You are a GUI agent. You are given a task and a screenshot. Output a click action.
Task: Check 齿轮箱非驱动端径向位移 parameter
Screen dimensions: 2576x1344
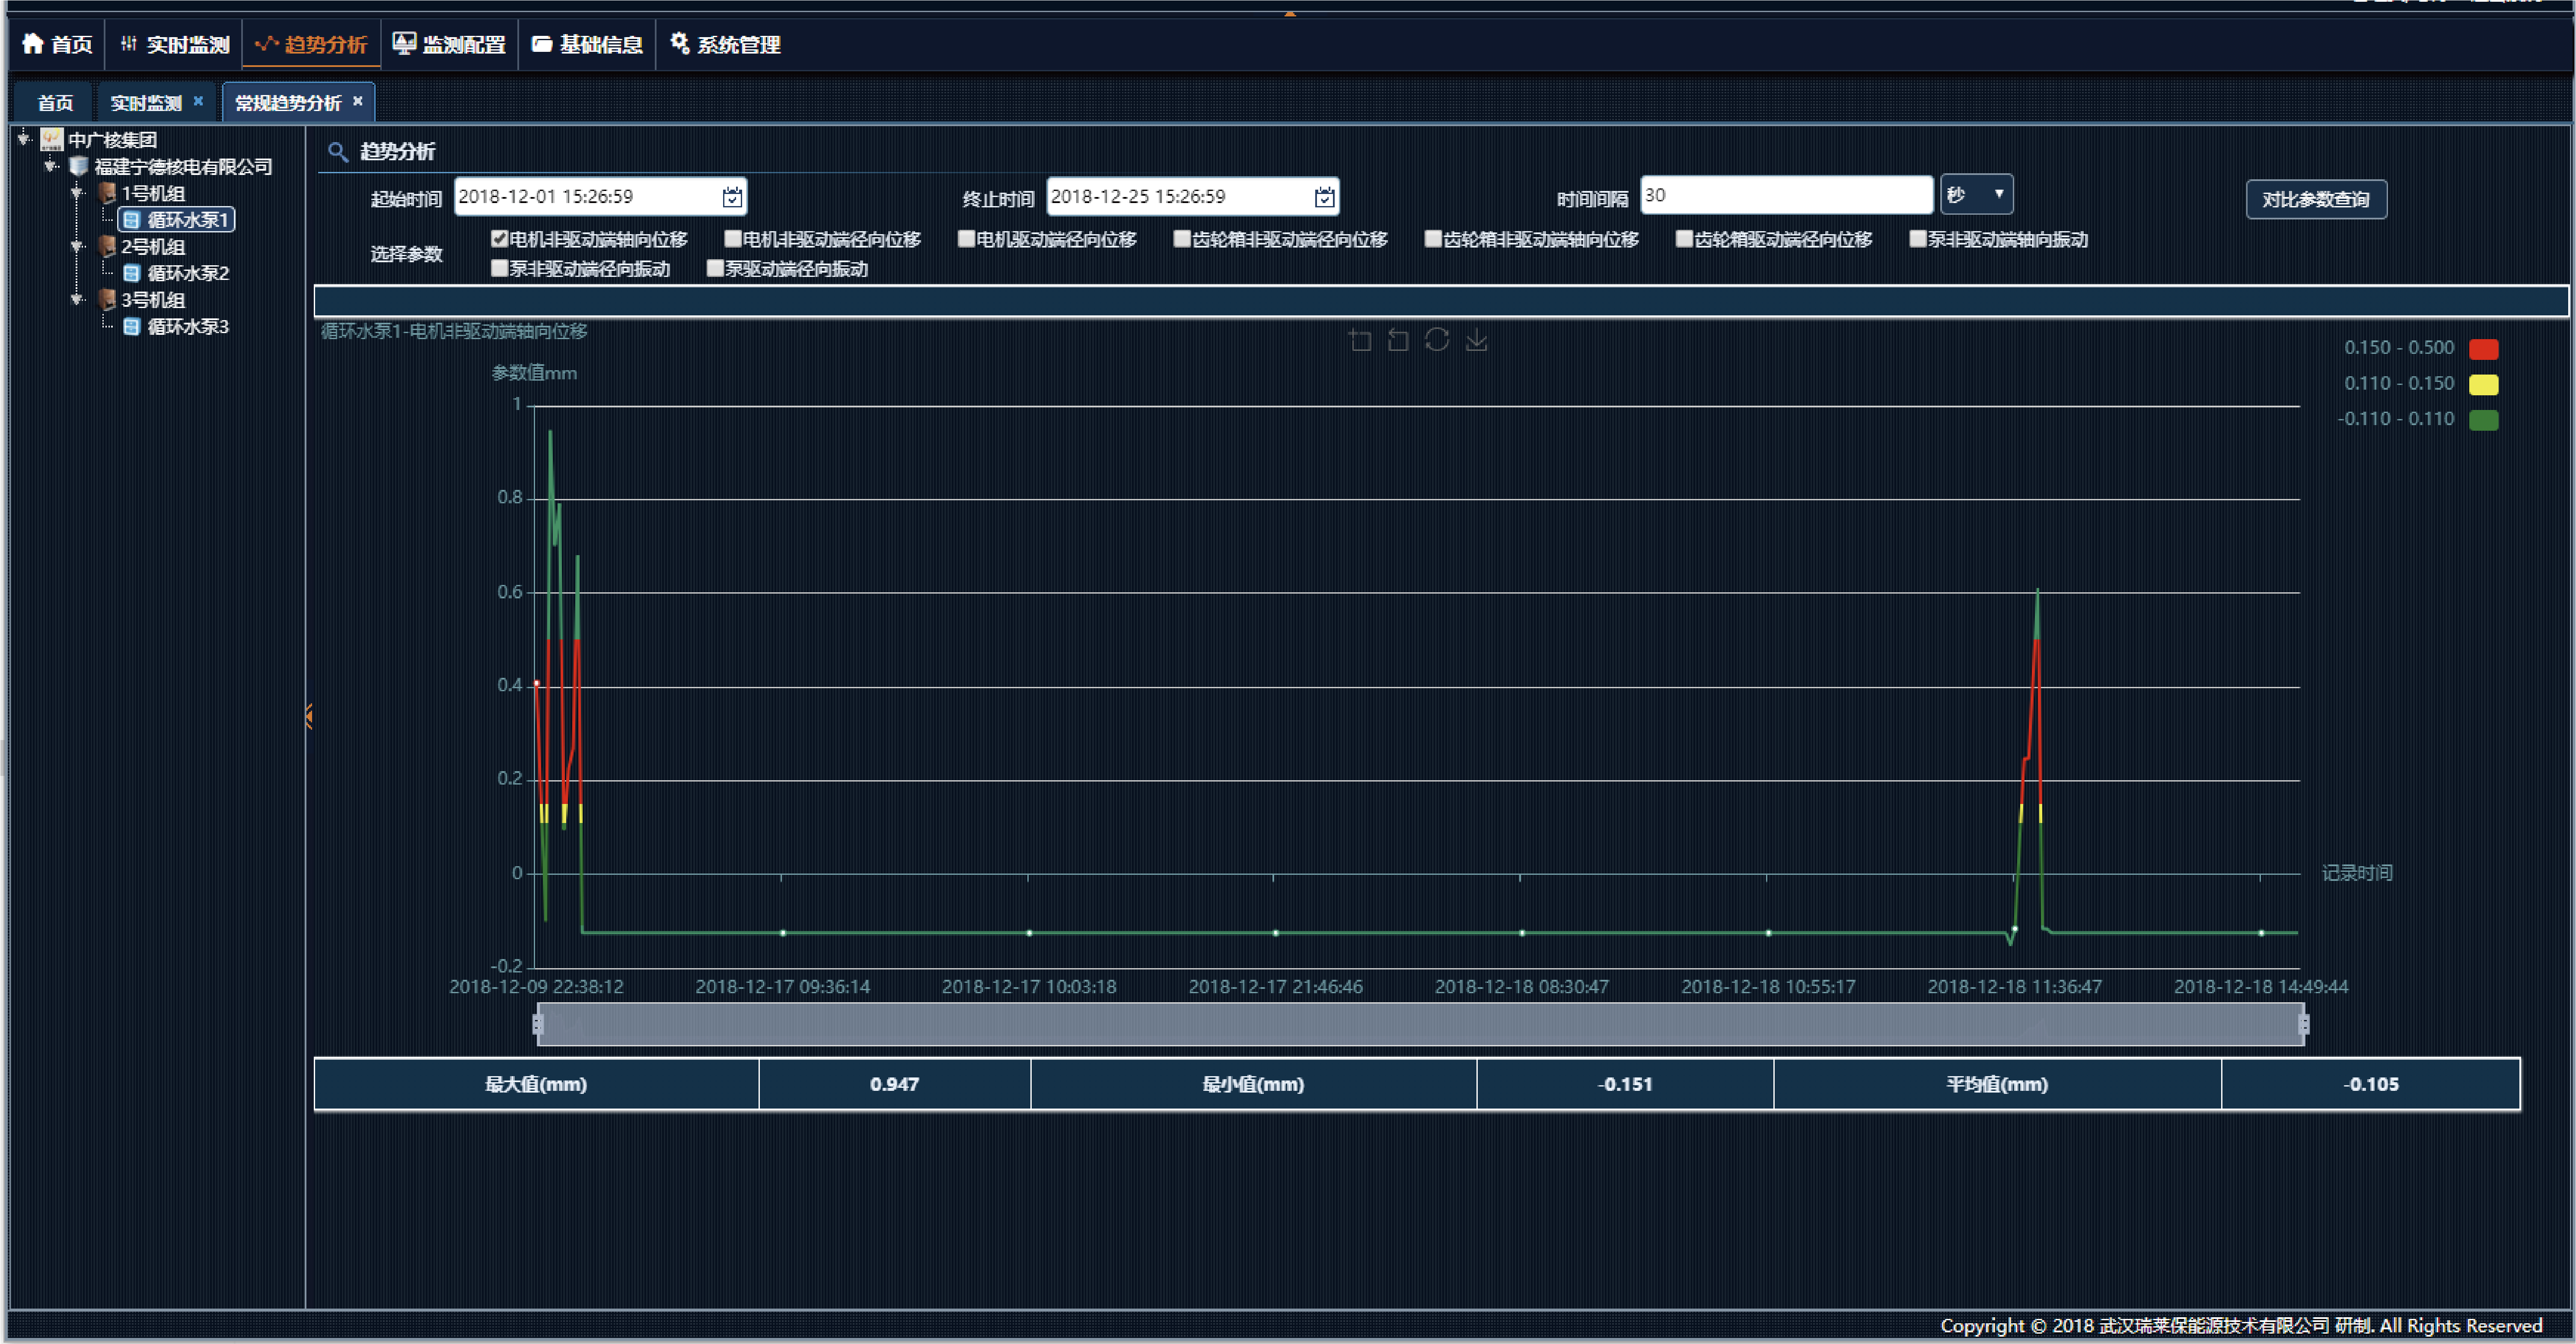[x=1182, y=239]
